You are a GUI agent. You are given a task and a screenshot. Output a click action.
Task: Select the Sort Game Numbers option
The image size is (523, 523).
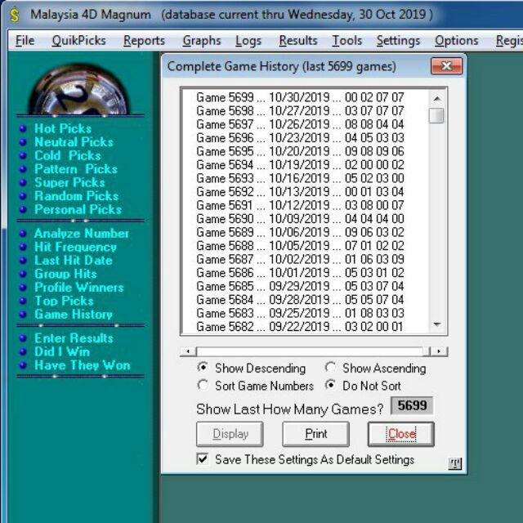click(203, 385)
